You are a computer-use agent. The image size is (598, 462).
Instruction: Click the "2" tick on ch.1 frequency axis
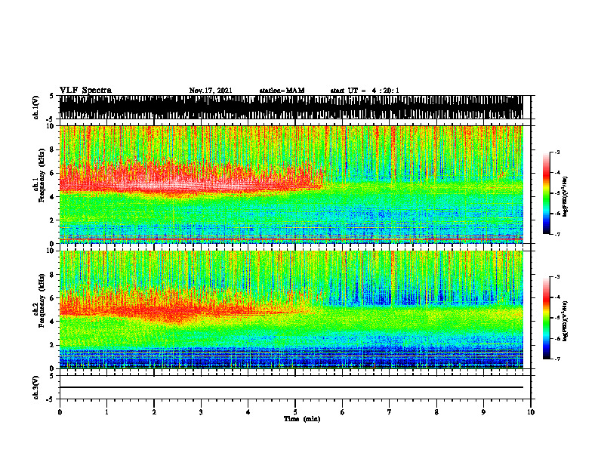click(x=53, y=220)
